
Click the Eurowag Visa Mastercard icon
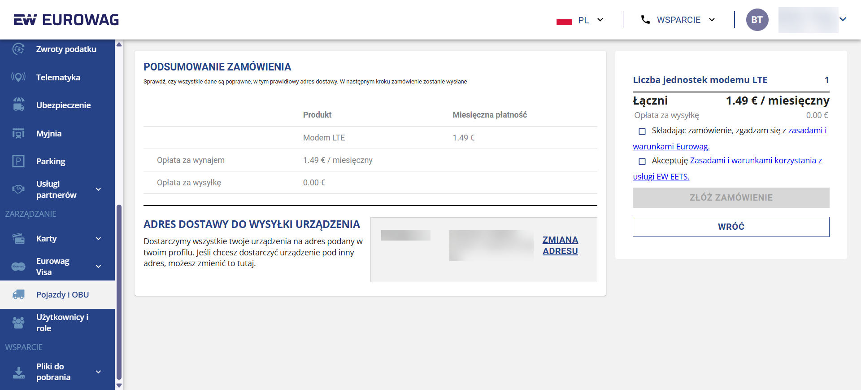pos(18,267)
